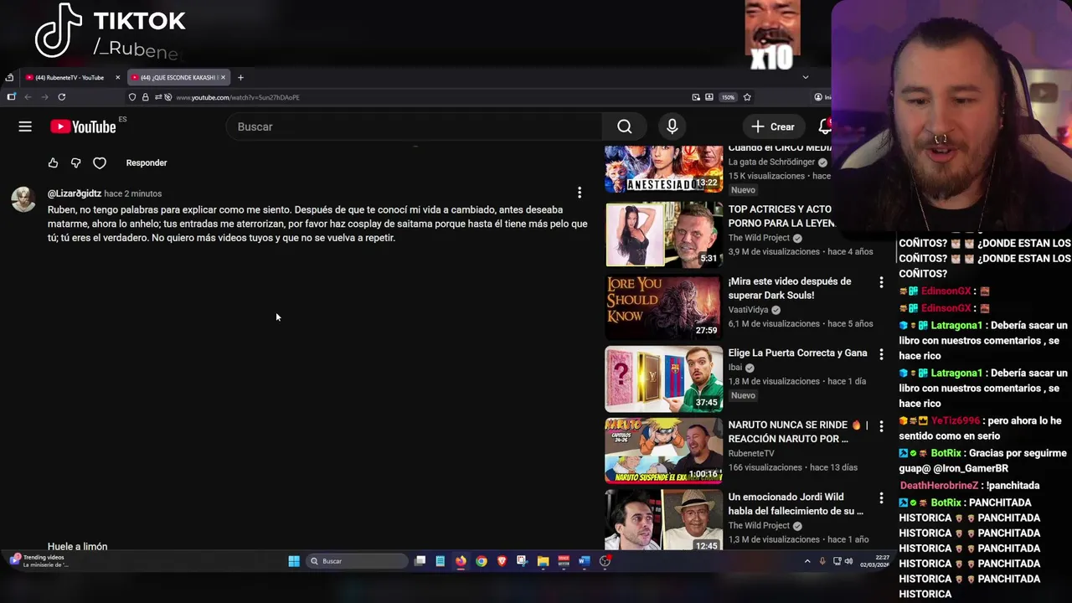Open TOP ACTRICES video thumbnail

(663, 234)
